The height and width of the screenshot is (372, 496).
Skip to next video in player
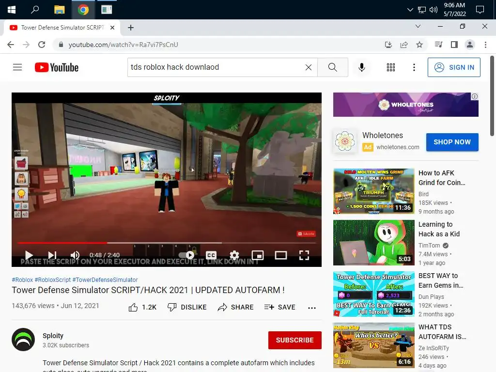click(52, 255)
